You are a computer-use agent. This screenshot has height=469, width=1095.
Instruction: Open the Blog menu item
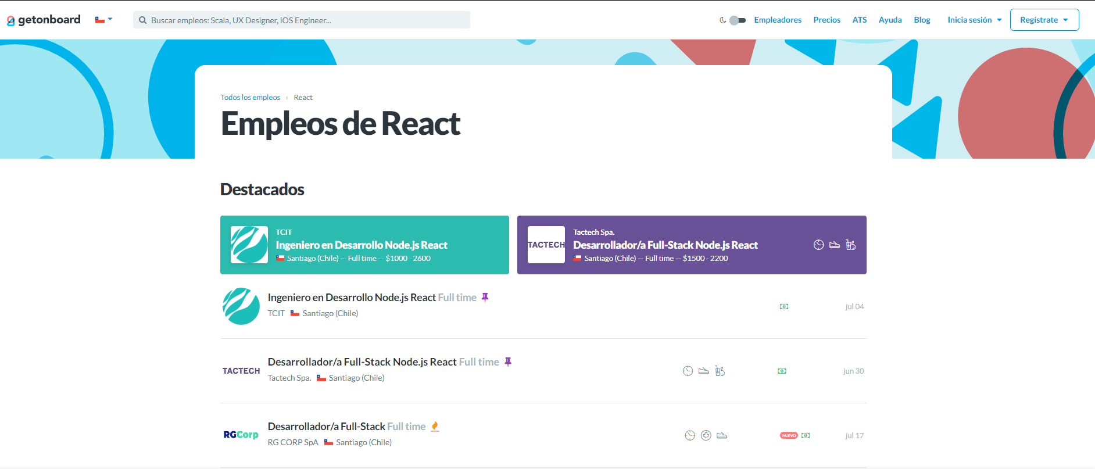point(922,20)
